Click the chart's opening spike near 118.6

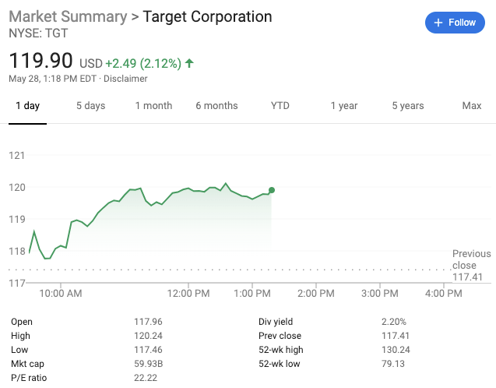pos(34,231)
